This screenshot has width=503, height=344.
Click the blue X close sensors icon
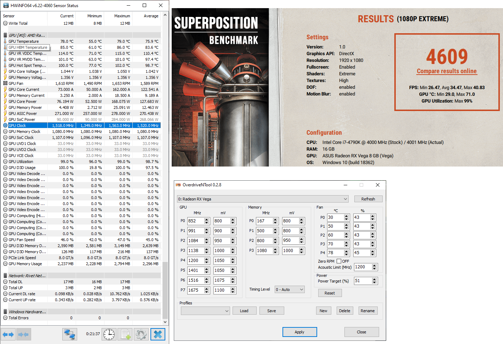158,334
